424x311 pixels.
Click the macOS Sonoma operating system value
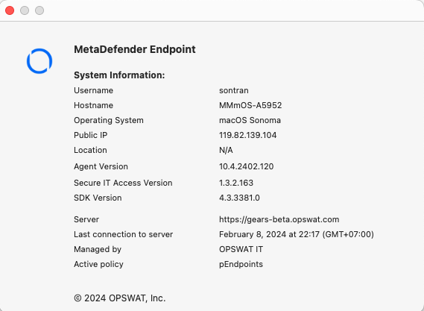(250, 120)
